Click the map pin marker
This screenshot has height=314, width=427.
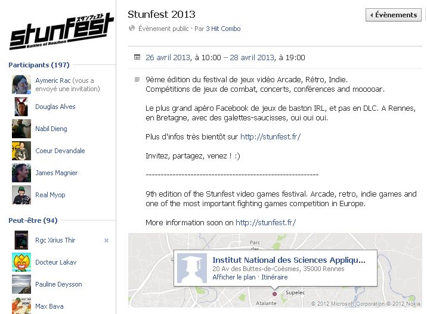274,293
